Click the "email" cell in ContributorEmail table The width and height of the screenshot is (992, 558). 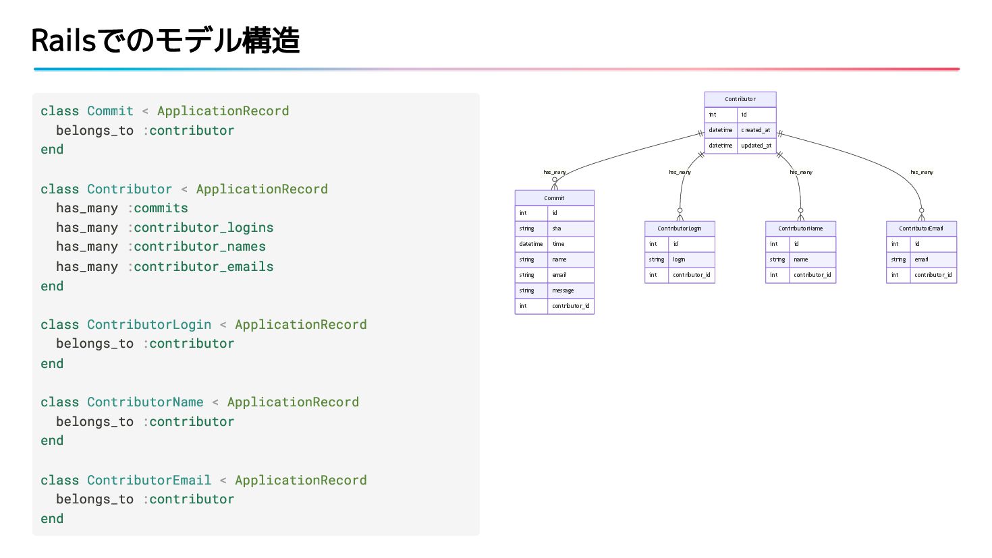933,259
